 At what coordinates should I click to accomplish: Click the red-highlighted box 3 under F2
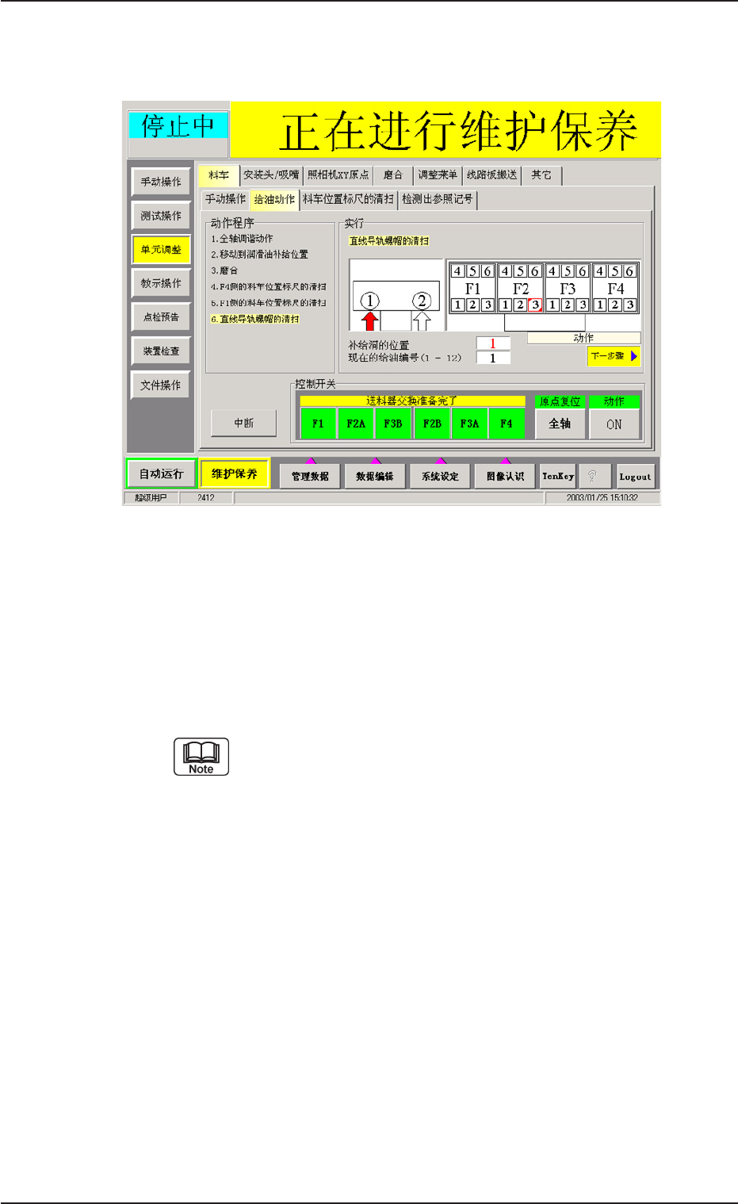click(535, 305)
